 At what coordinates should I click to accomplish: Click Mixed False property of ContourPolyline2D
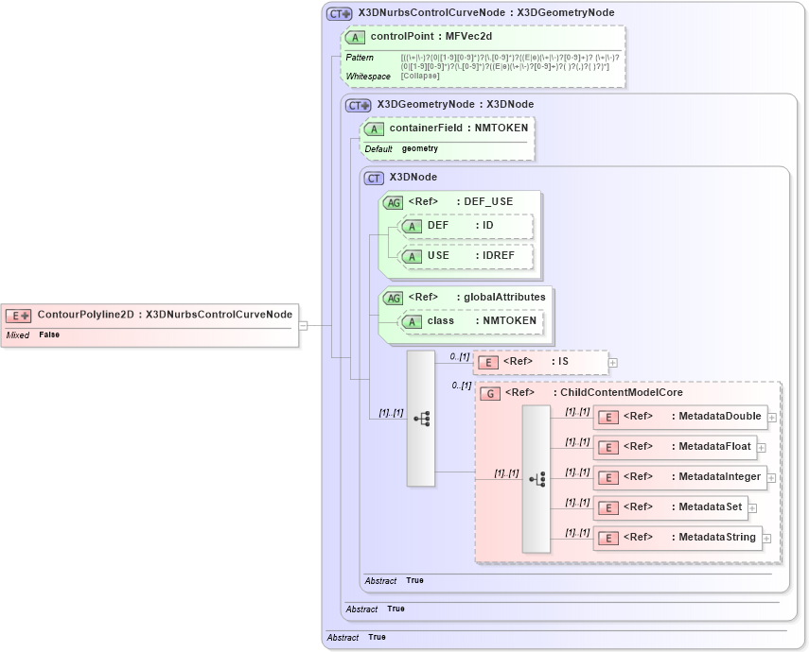pyautogui.click(x=33, y=335)
